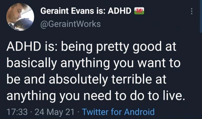Click the @GeraintWorks handle
This screenshot has height=119, width=202.
70,24
